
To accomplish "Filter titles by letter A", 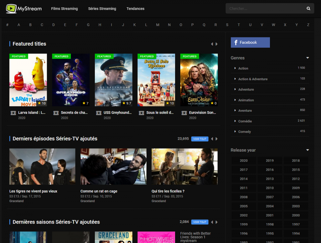I will (19, 25).
